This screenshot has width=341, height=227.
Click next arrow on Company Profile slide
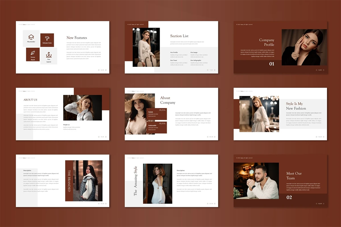pos(323,70)
